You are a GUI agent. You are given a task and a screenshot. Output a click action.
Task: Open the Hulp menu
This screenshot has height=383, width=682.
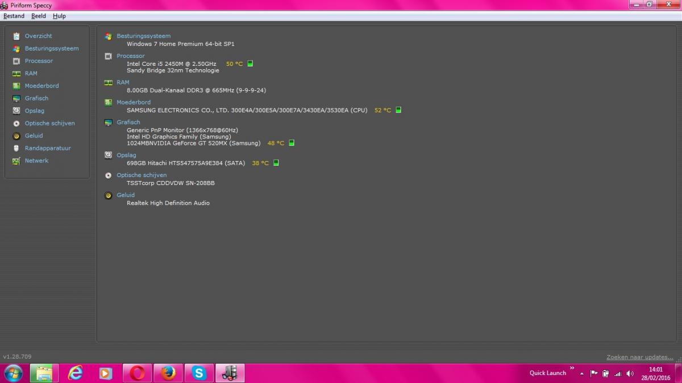coord(59,16)
